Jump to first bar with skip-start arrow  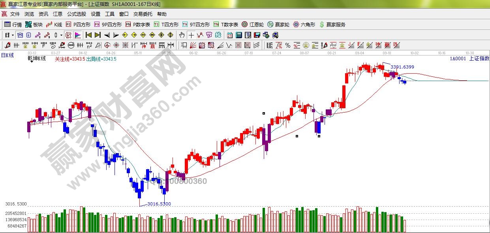click(x=88, y=35)
